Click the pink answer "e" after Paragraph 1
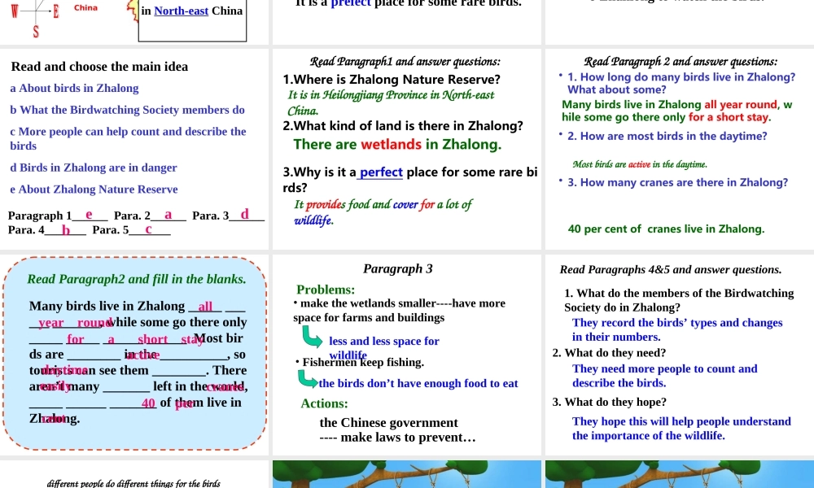This screenshot has height=488, width=814. coord(89,214)
